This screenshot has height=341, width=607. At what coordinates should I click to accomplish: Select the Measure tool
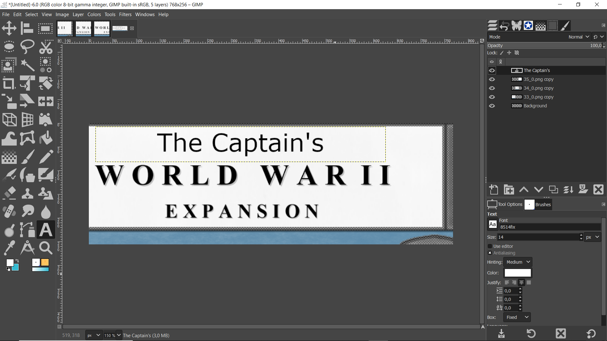click(x=27, y=248)
